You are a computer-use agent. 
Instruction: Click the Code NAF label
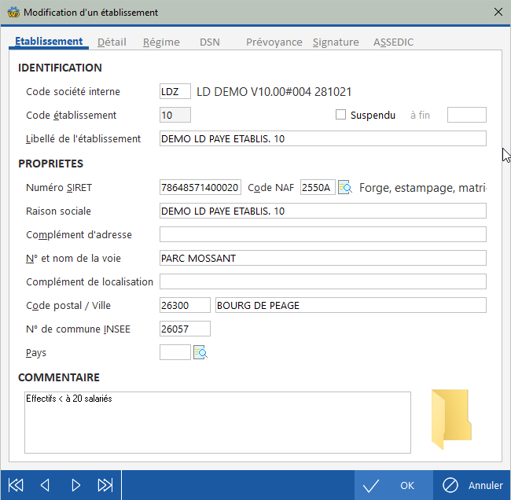[270, 188]
